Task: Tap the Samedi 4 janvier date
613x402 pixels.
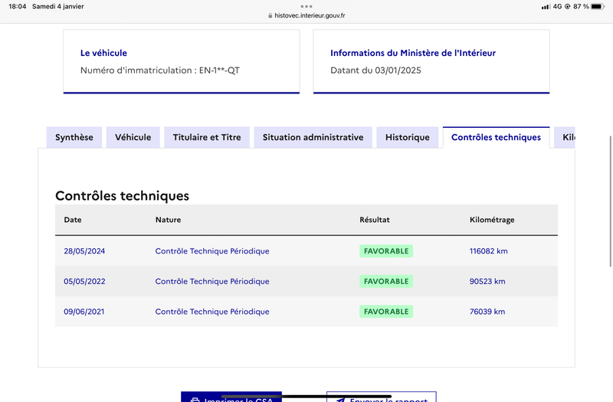Action: pyautogui.click(x=58, y=6)
